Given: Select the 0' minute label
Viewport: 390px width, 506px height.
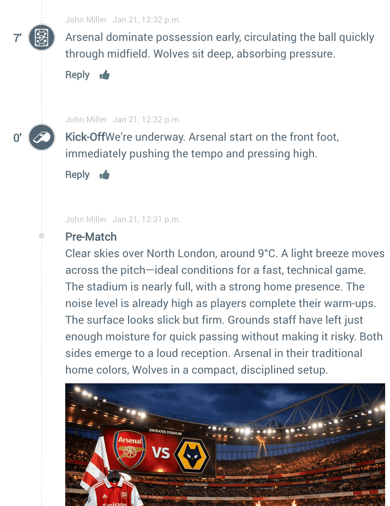Looking at the screenshot, I should click(x=17, y=138).
